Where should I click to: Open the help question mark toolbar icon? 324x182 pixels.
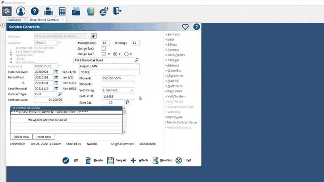(x=34, y=11)
